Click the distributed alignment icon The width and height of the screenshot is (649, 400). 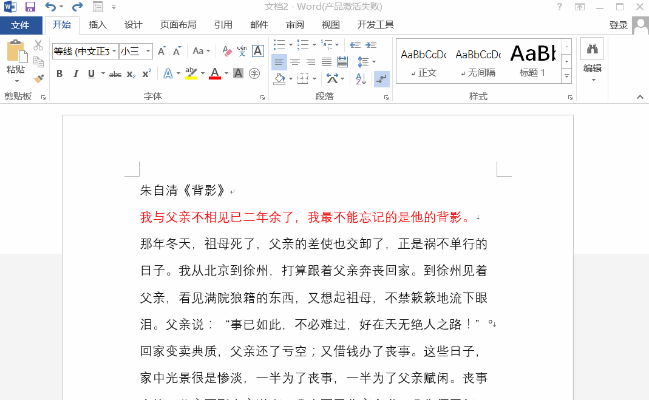342,62
